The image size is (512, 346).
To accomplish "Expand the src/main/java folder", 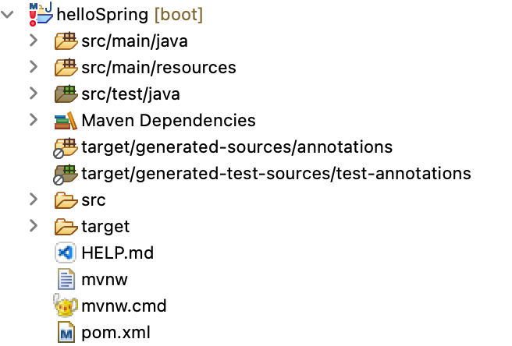I will [33, 41].
